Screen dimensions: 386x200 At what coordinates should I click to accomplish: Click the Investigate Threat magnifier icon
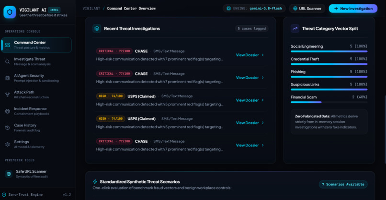click(x=7, y=62)
